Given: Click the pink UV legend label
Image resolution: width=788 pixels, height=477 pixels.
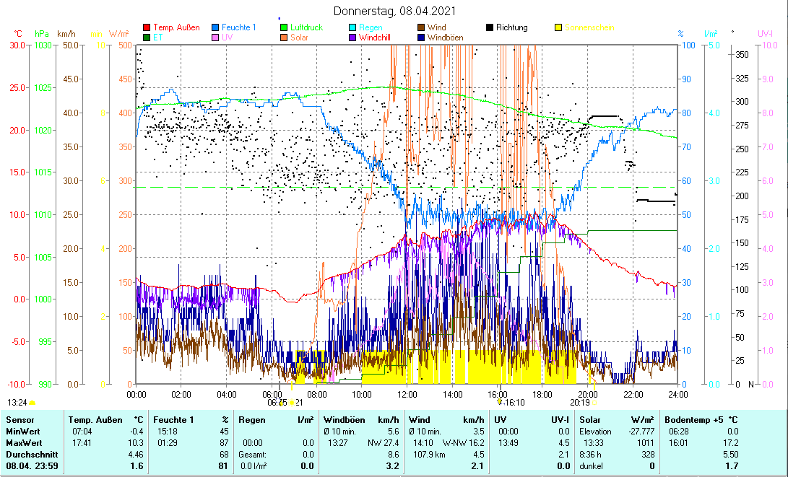Looking at the screenshot, I should [227, 38].
